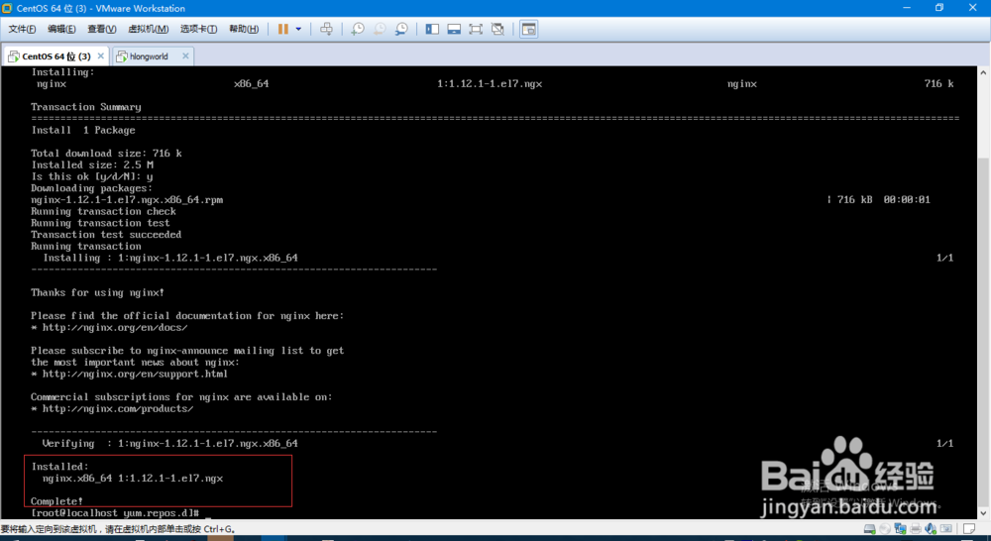
Task: Click the CD/DVD drive status icon
Action: [885, 528]
